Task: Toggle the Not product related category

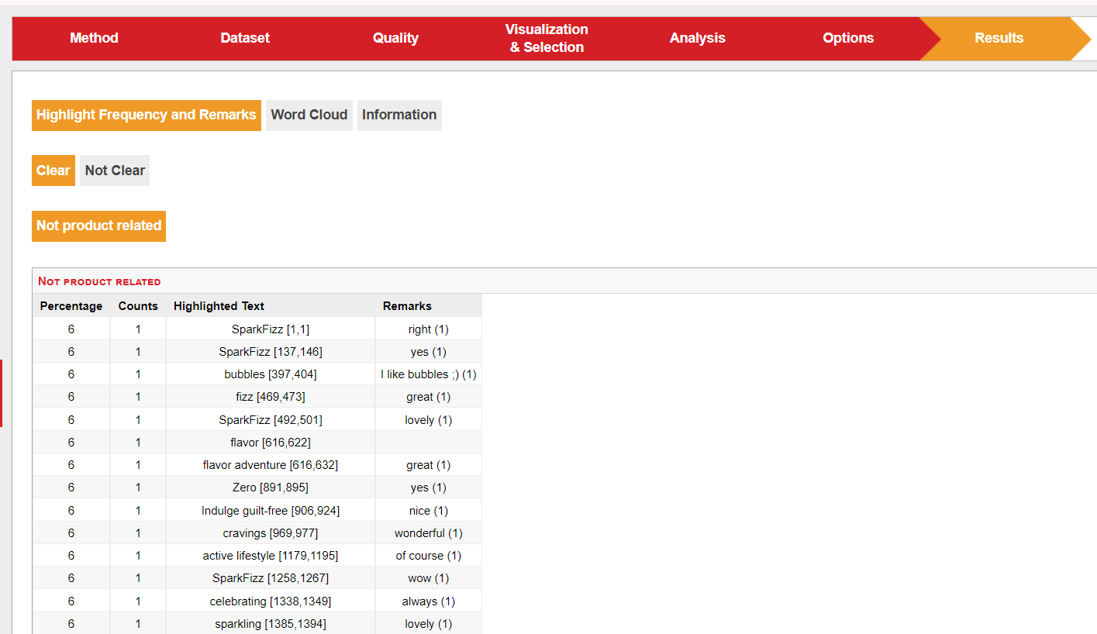Action: click(x=98, y=226)
